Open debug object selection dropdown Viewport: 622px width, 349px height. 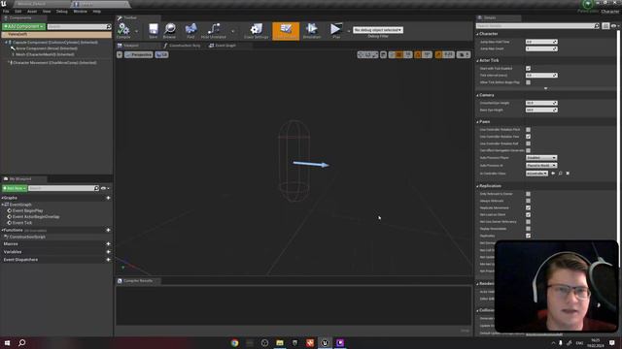pyautogui.click(x=378, y=30)
